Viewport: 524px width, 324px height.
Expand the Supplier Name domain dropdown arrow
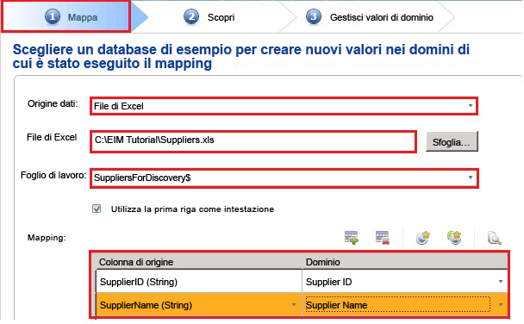pyautogui.click(x=501, y=305)
